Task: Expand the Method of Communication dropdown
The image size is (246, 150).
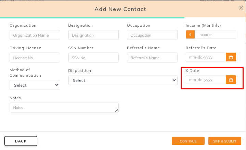Action: (x=35, y=85)
